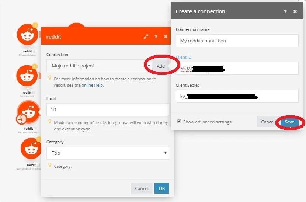Image resolution: width=306 pixels, height=202 pixels.
Task: Open help in Create a connection dialog
Action: pyautogui.click(x=285, y=11)
